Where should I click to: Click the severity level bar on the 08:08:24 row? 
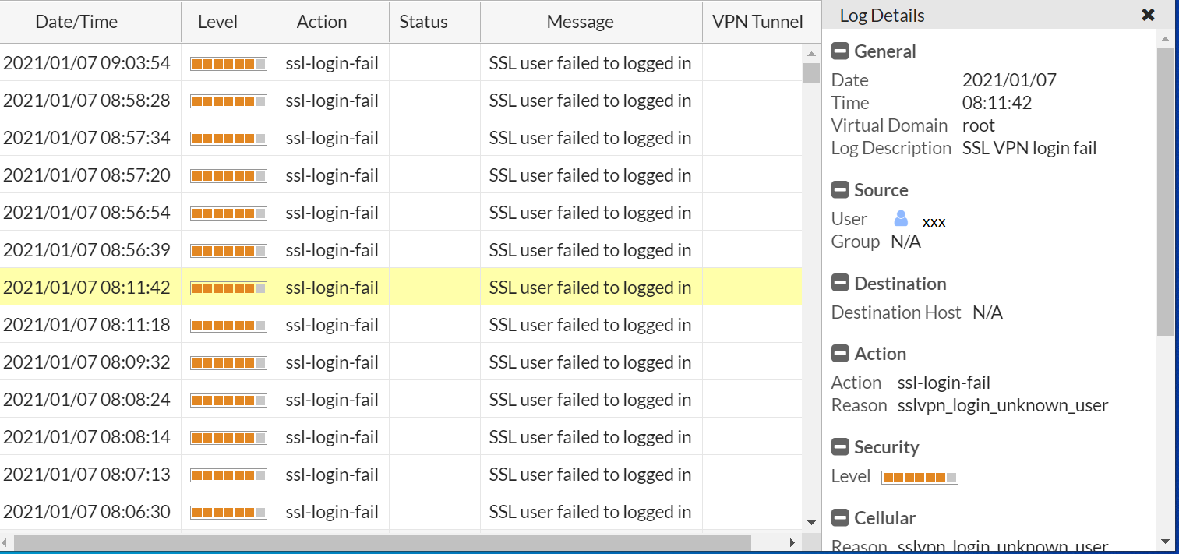228,399
